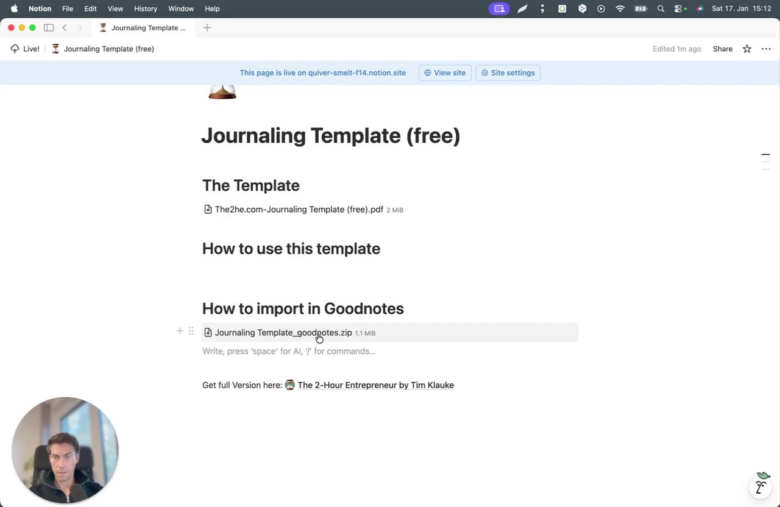Click the date and time Sat 17. Jan 15:12
The width and height of the screenshot is (780, 507).
click(x=741, y=9)
